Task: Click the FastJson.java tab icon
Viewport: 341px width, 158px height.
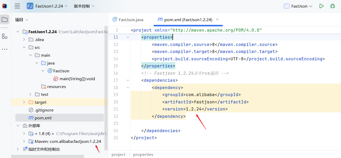Action: [115, 19]
